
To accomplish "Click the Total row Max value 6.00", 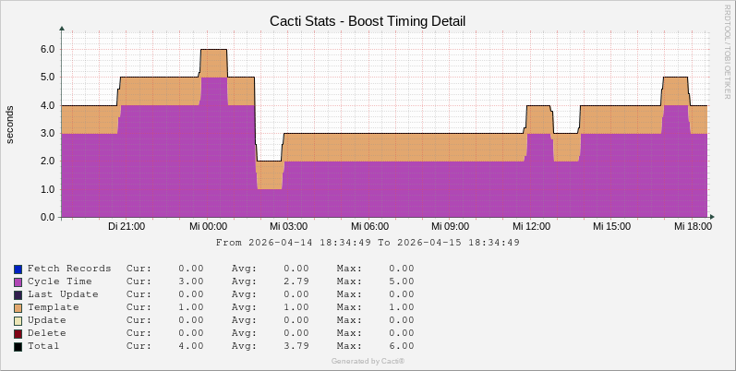I will click(401, 346).
